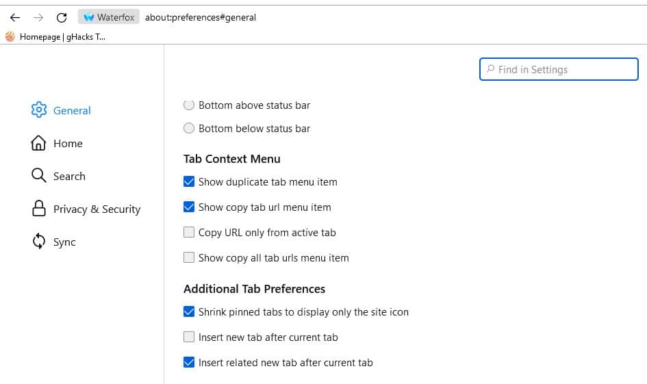Click the Additional Tab Preferences heading
Viewport: 647px width, 384px height.
coord(254,289)
